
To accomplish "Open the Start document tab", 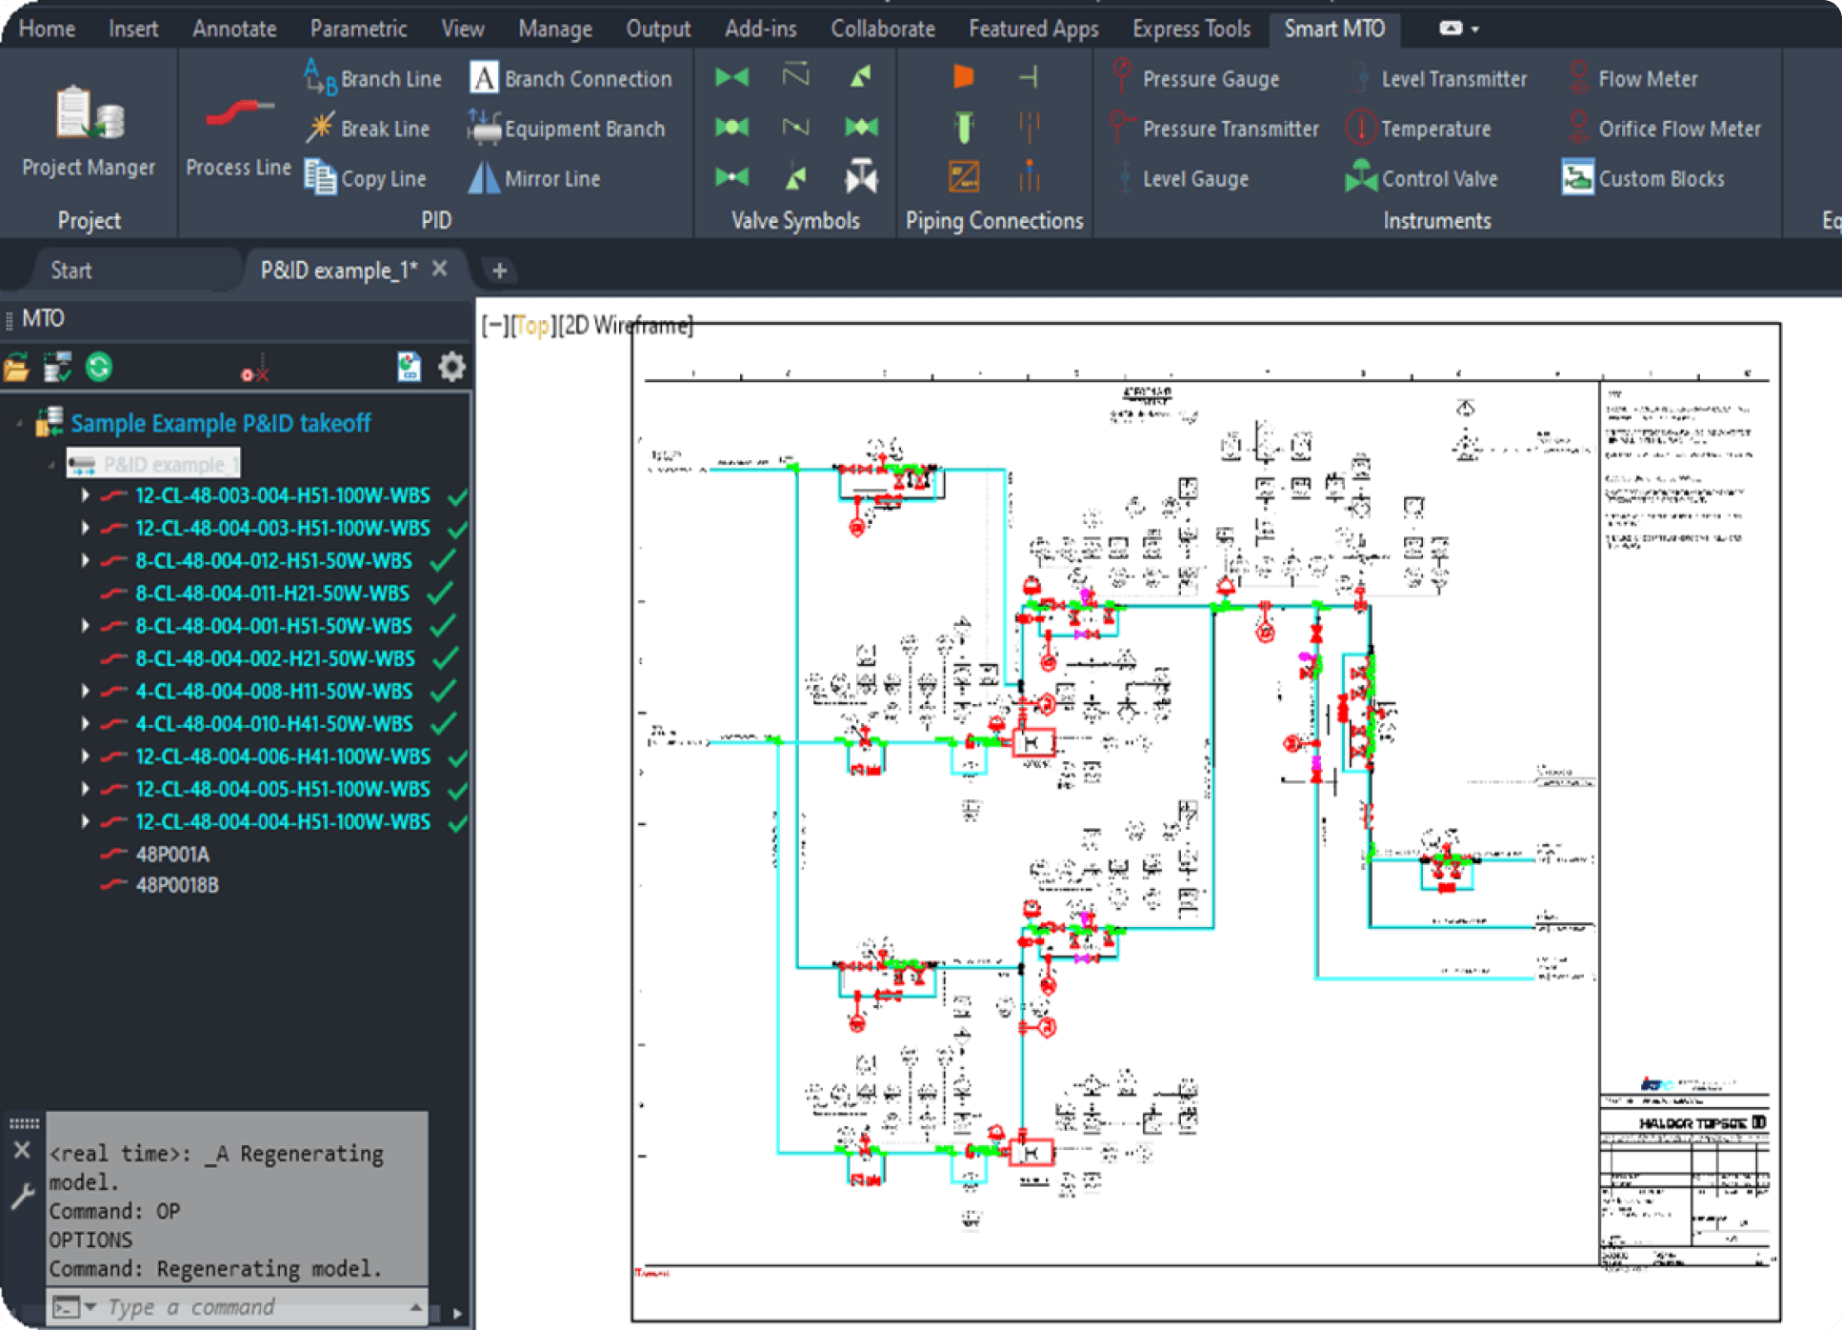I will [x=71, y=271].
